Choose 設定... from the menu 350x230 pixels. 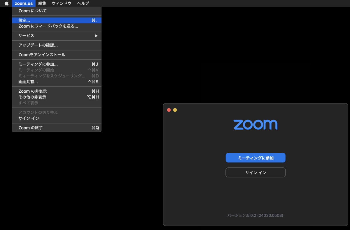pyautogui.click(x=57, y=20)
